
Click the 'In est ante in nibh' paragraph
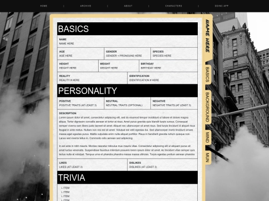[127, 150]
